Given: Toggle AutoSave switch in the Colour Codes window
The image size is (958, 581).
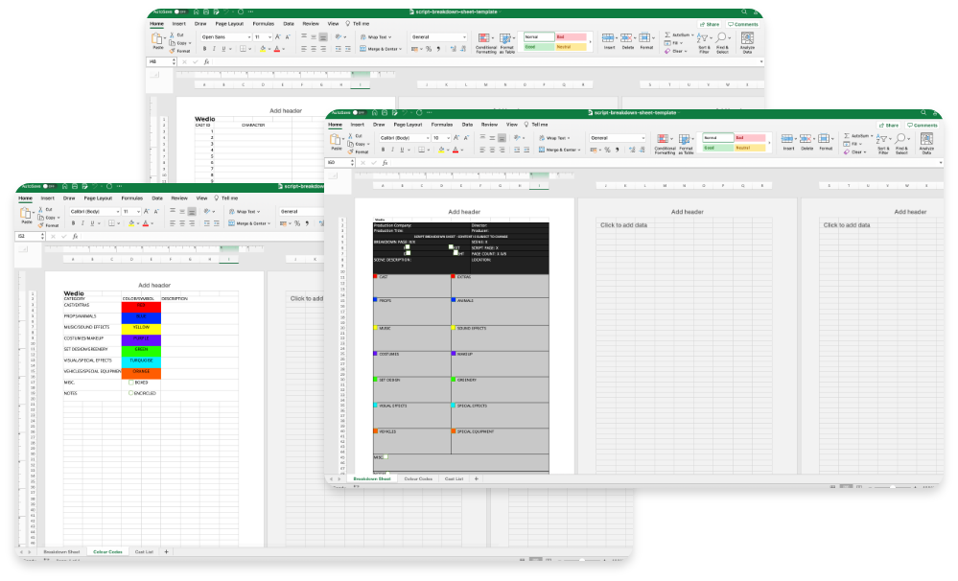Looking at the screenshot, I should click(48, 186).
